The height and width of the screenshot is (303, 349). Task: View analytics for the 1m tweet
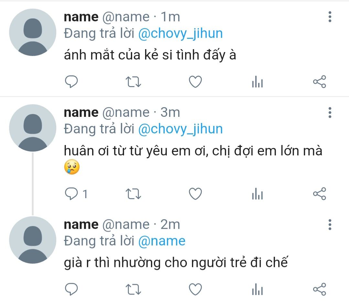[x=257, y=83]
